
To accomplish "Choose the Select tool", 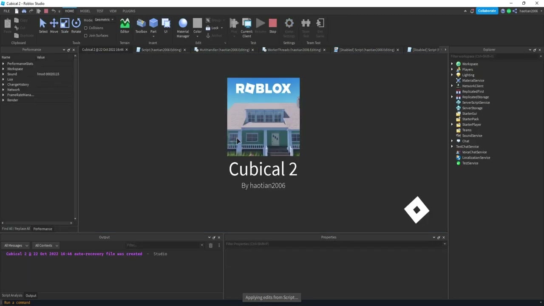I will pyautogui.click(x=43, y=26).
